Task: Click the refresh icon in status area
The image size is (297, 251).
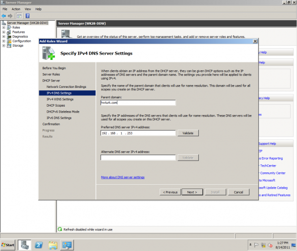Action: point(60,229)
